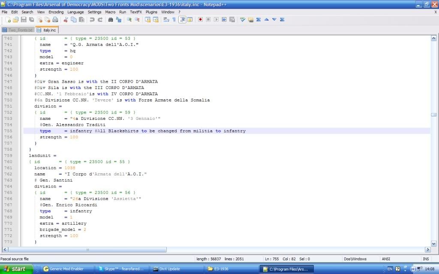This screenshot has height=274, width=439.
Task: Save the current file using the Save icon
Action: (x=24, y=20)
